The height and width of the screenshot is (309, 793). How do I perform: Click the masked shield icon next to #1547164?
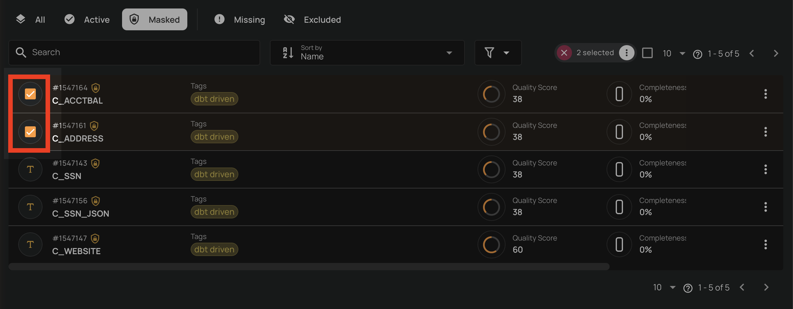pyautogui.click(x=96, y=88)
